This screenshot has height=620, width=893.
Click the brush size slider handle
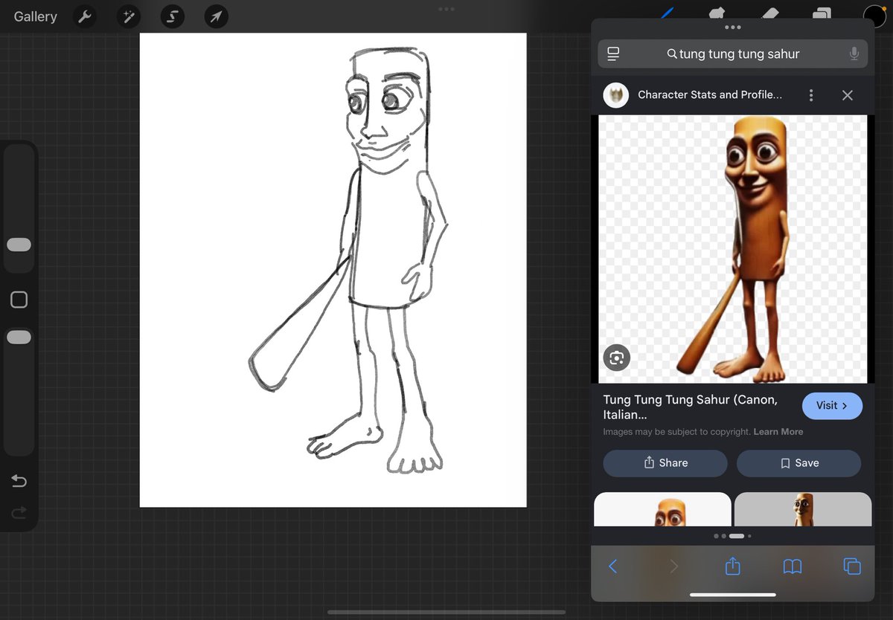19,245
